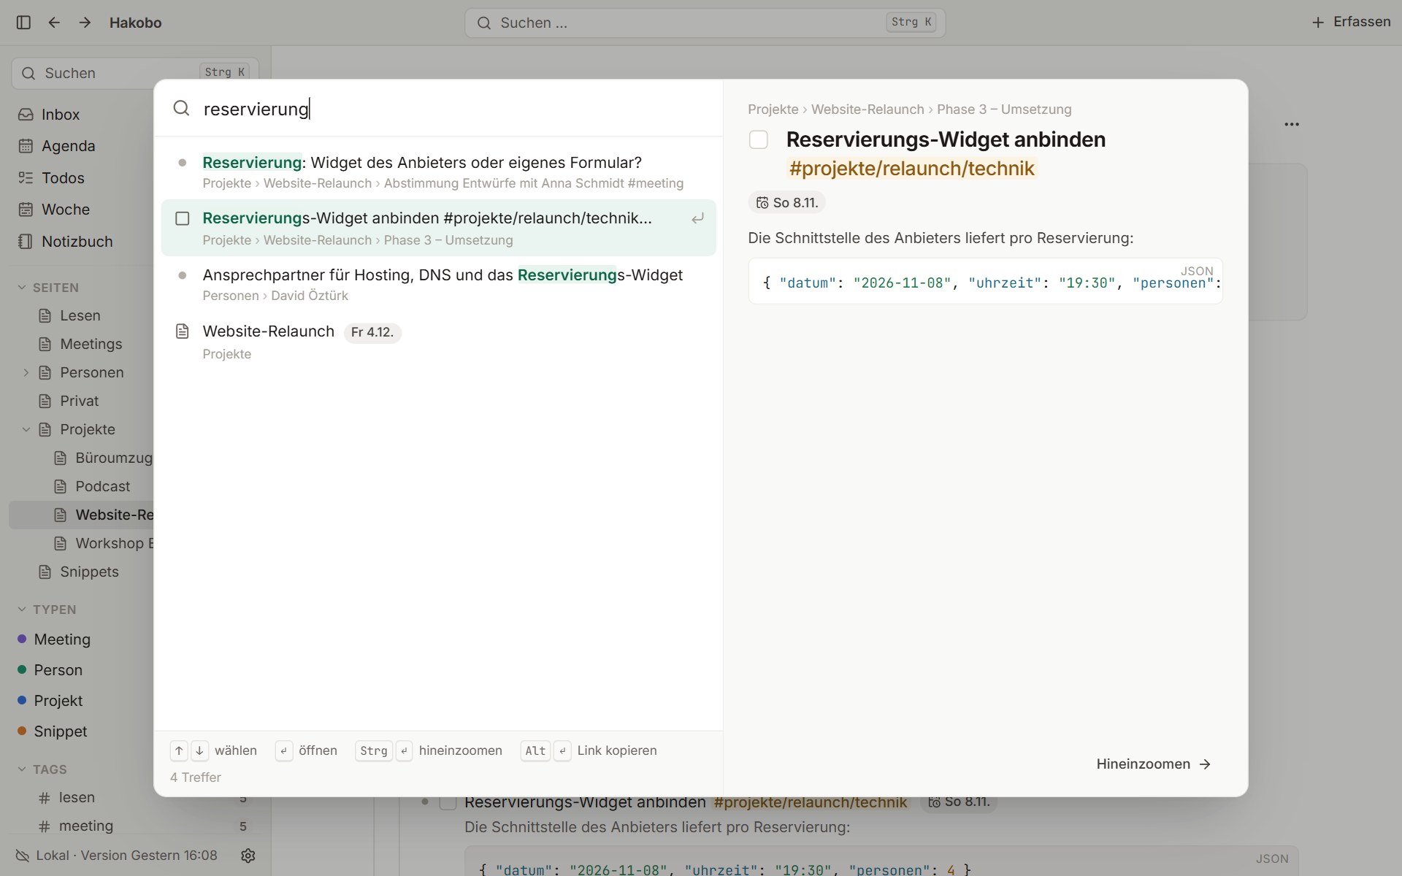The image size is (1402, 876).
Task: Toggle preview checkbox for Reservierungs-Widget anbinden
Action: (x=759, y=139)
